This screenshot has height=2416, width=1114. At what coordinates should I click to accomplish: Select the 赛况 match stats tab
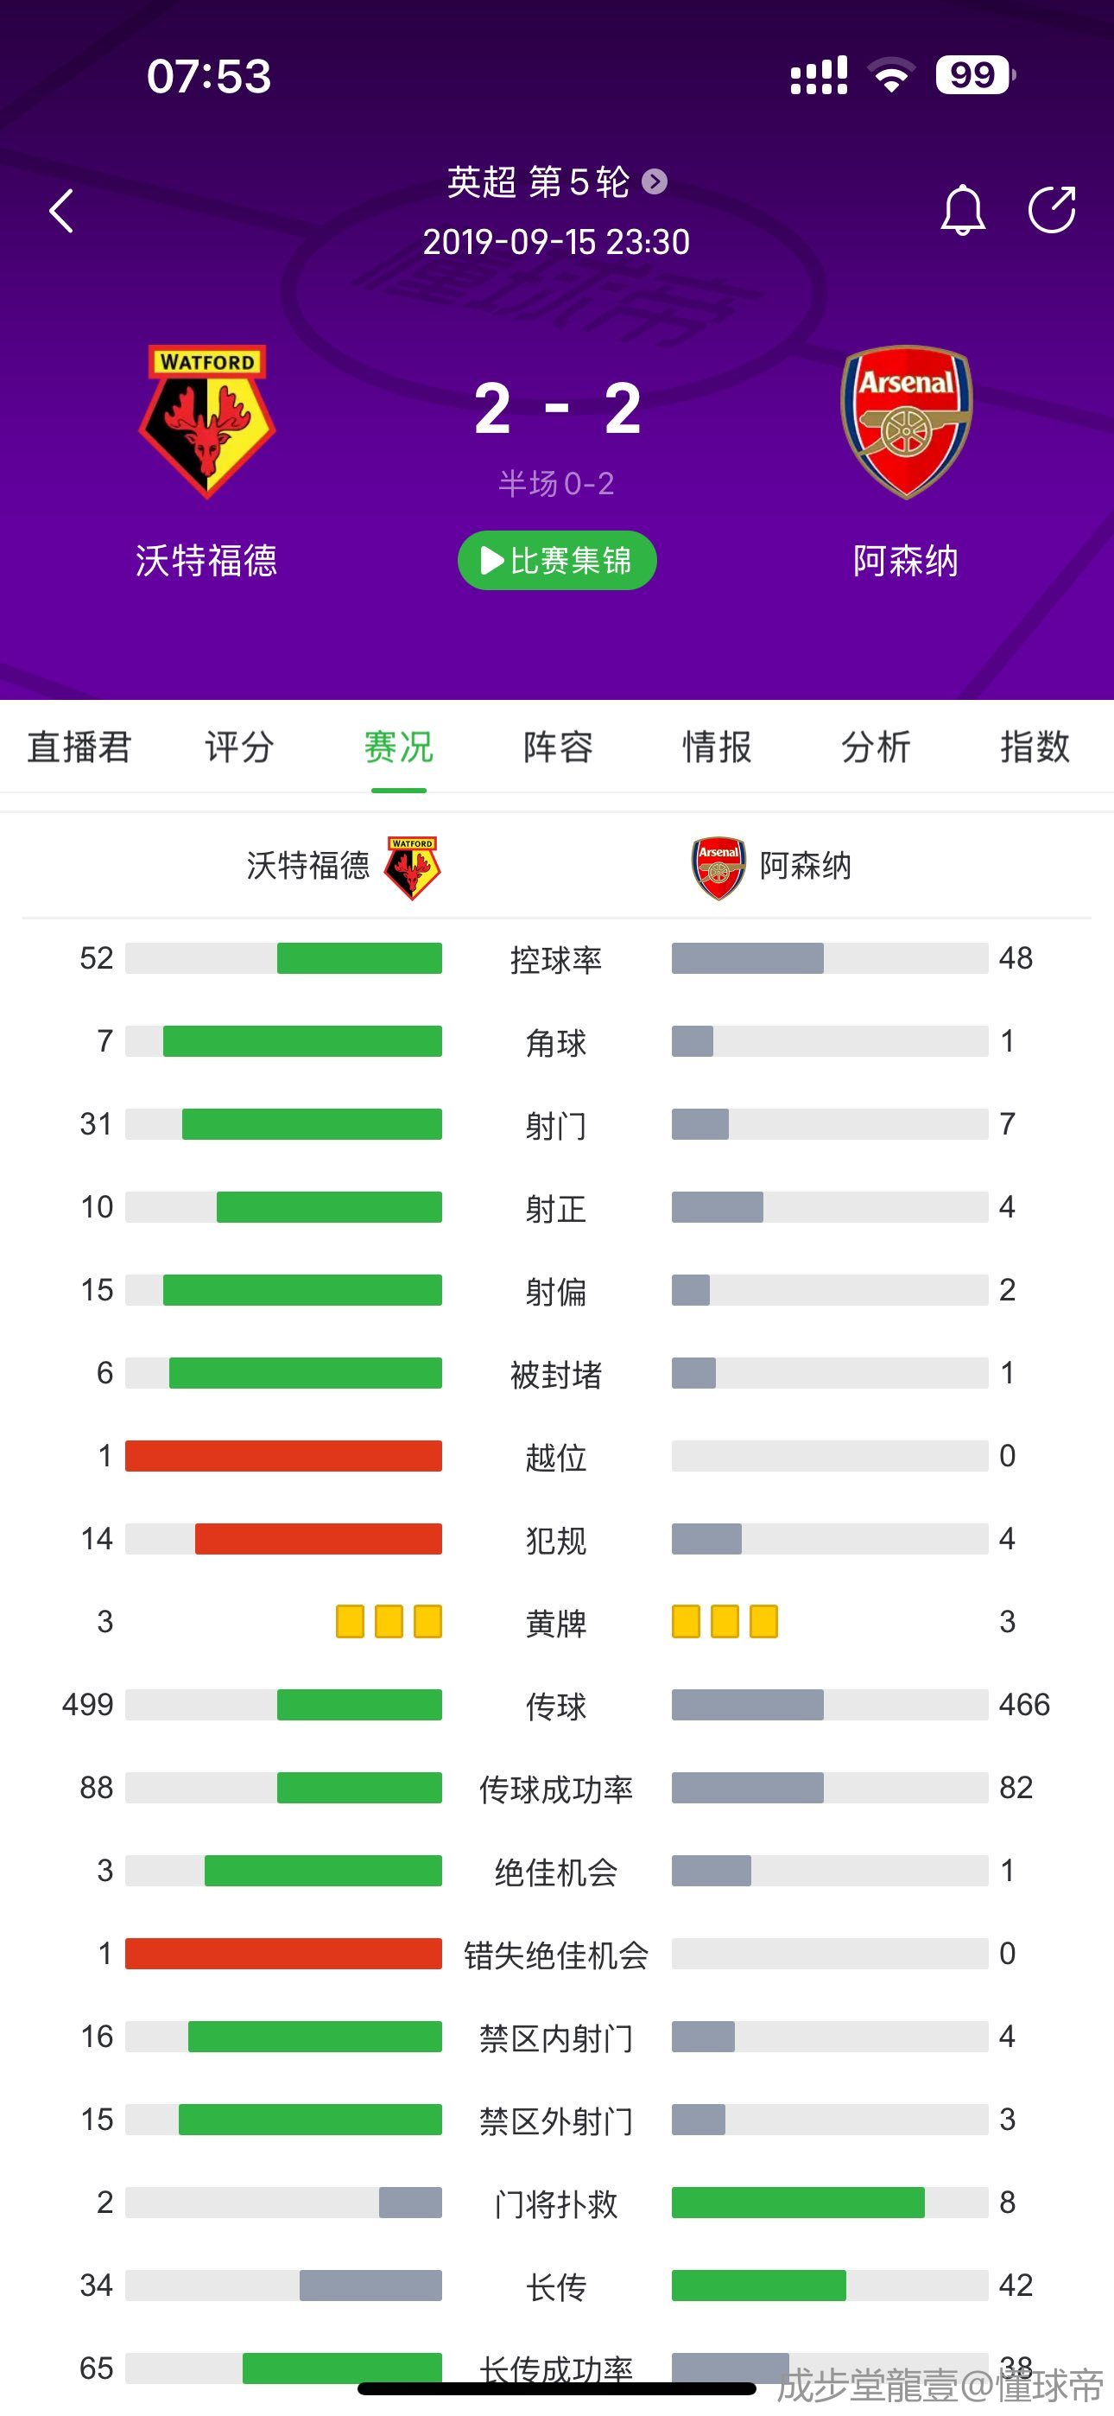(398, 747)
